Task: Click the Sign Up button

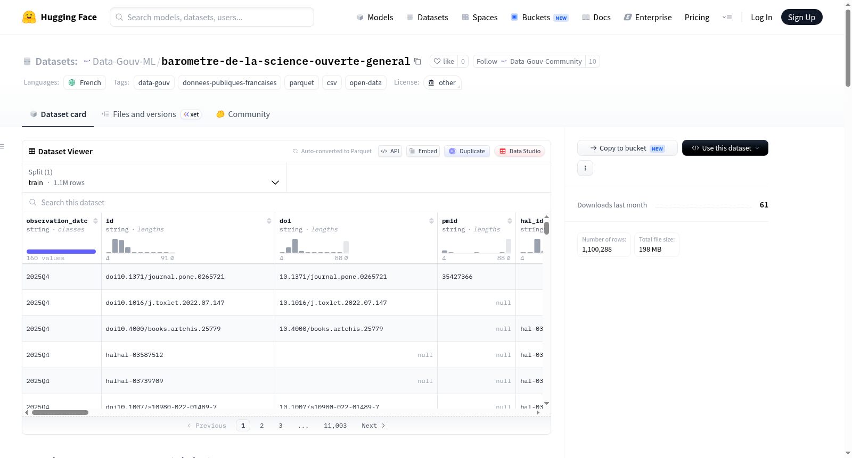Action: point(801,17)
